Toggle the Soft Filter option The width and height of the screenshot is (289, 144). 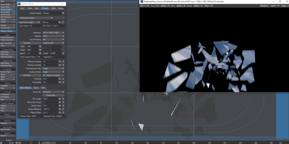tap(27, 75)
